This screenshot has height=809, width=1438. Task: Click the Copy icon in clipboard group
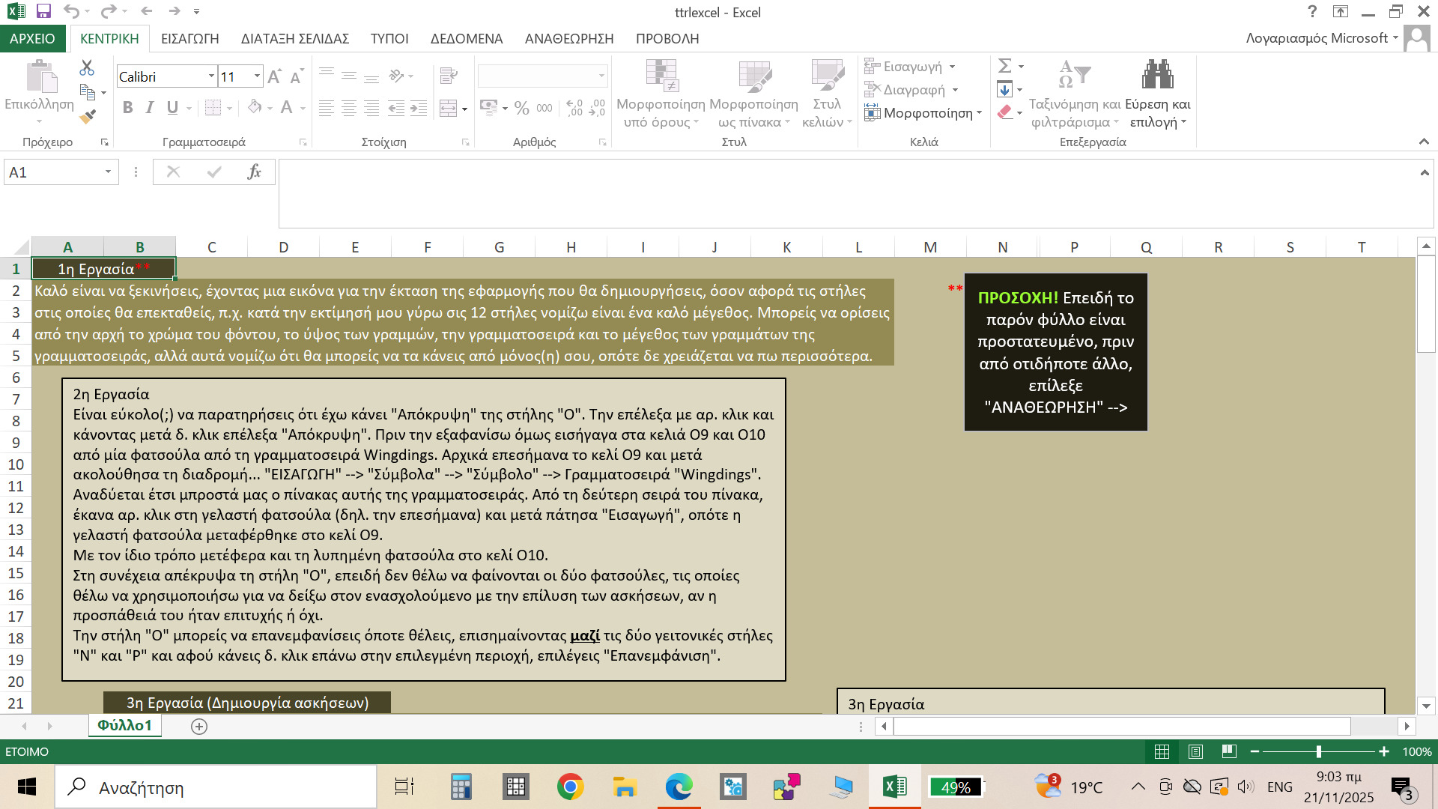click(88, 92)
